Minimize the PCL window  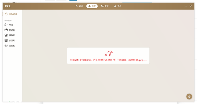[186, 6]
